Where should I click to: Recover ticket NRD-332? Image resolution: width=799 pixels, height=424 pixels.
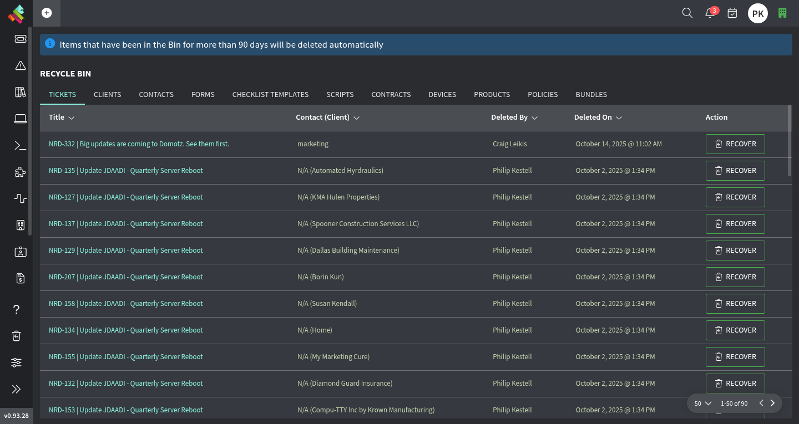click(735, 144)
